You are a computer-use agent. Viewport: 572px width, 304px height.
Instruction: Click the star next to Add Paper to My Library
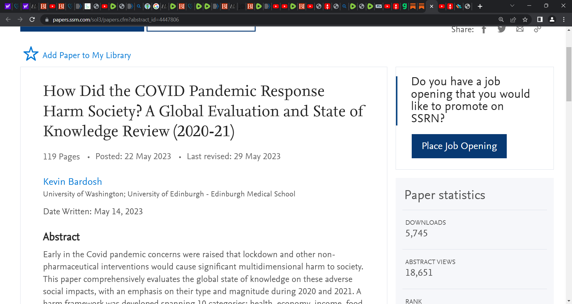pos(31,54)
